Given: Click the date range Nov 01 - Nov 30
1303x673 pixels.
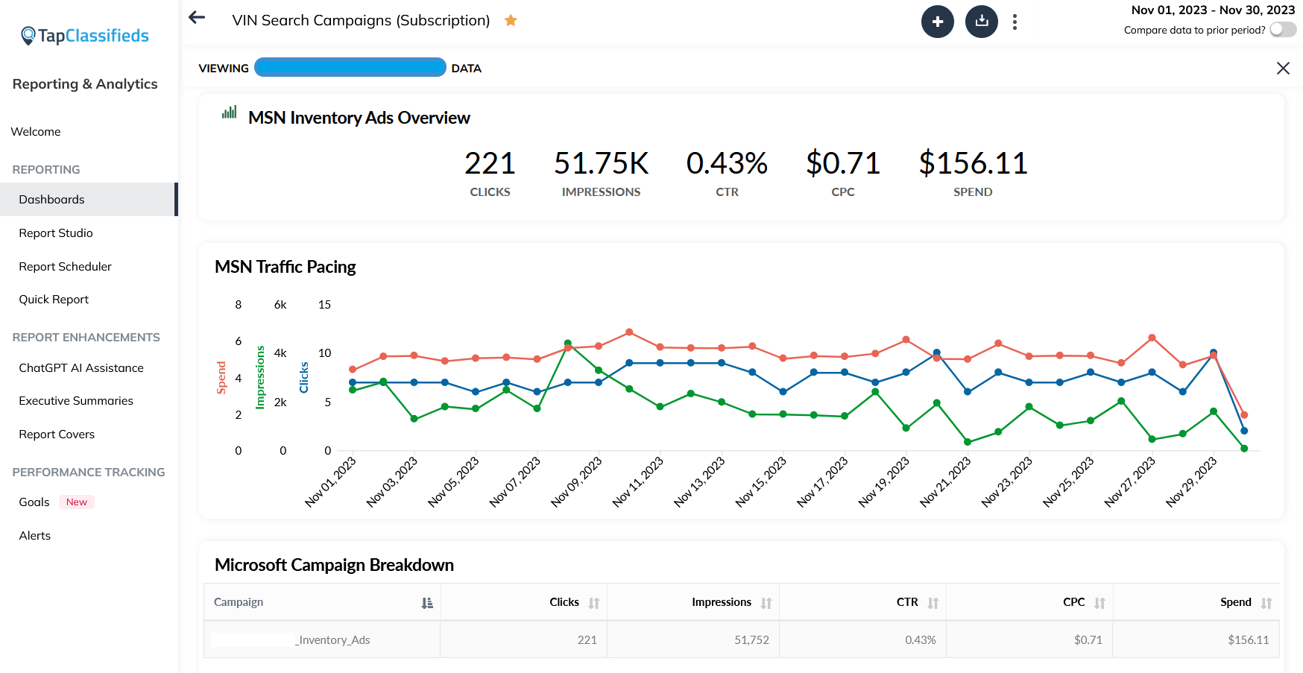Looking at the screenshot, I should (x=1213, y=10).
